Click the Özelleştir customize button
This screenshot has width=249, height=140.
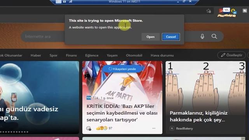pos(231,55)
